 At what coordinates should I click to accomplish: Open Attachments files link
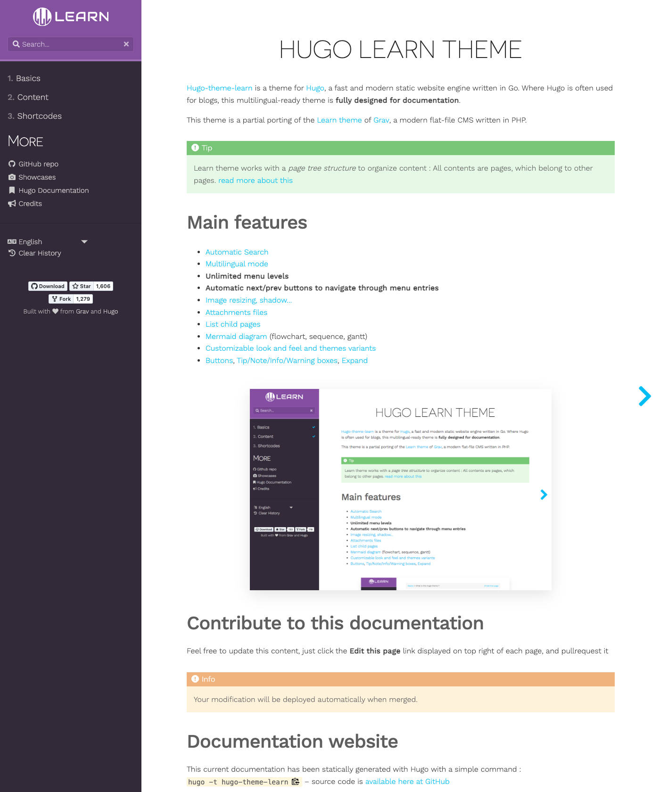click(236, 313)
